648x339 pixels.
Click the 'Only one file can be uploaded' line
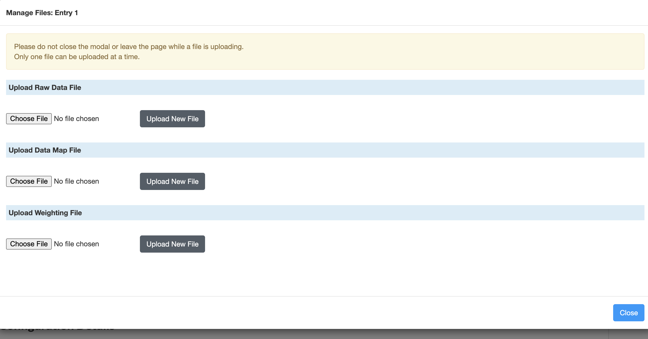(77, 57)
